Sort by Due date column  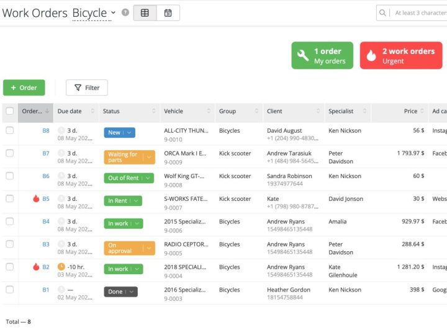pos(93,111)
